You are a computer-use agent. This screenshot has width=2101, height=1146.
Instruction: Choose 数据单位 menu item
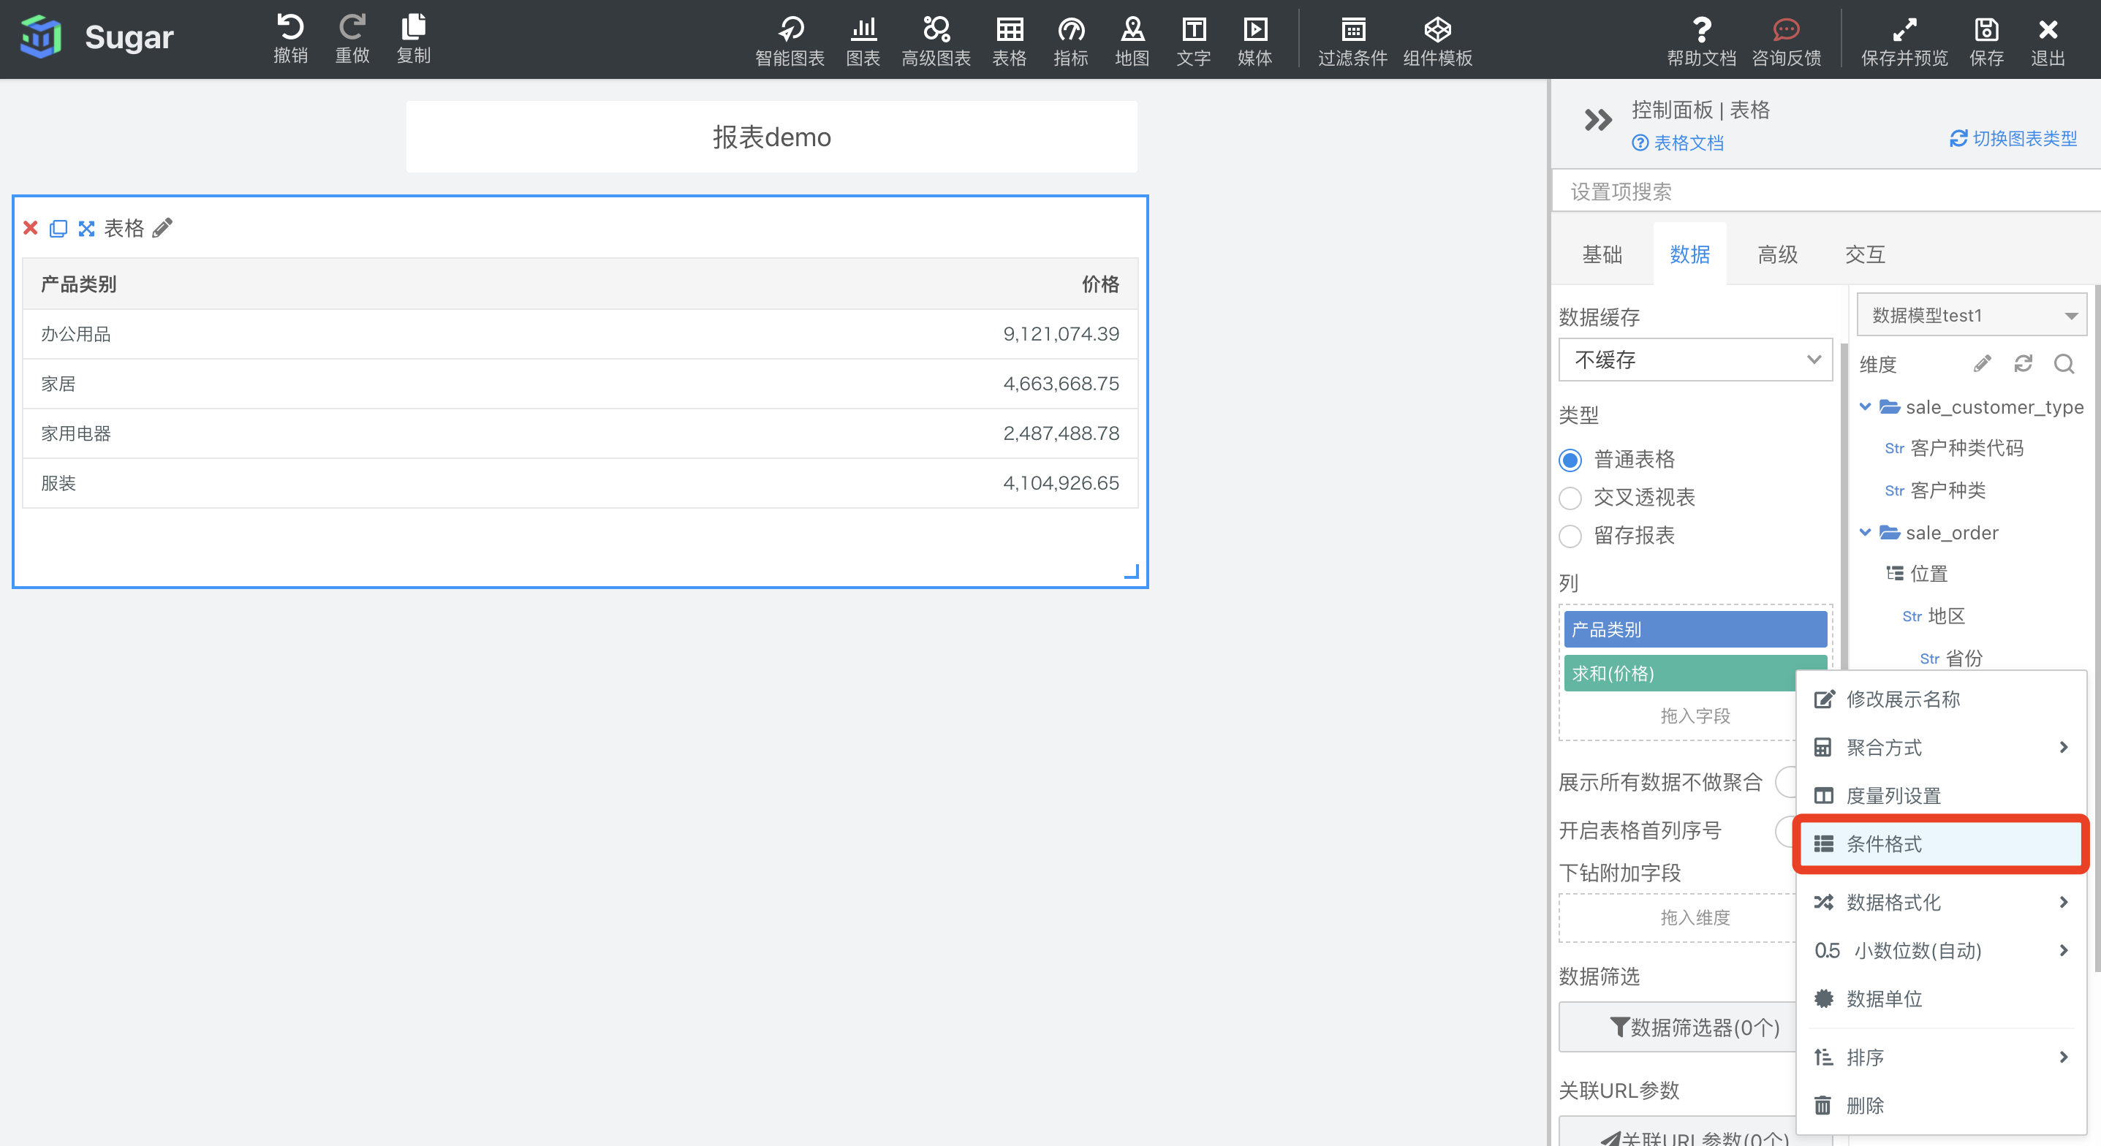[1941, 998]
